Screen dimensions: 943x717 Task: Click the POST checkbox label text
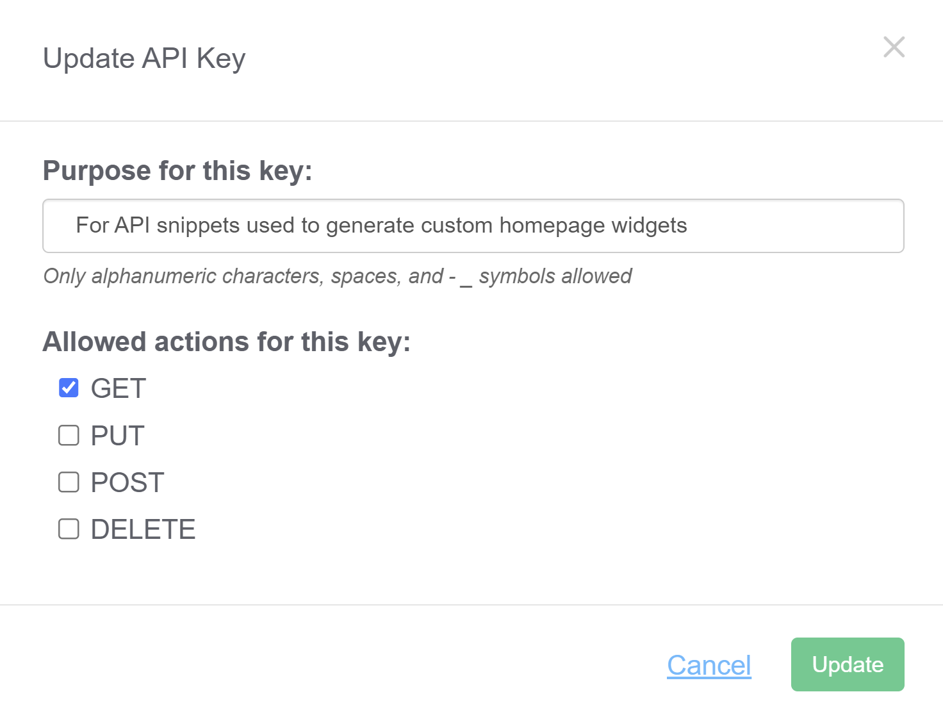[x=127, y=482]
